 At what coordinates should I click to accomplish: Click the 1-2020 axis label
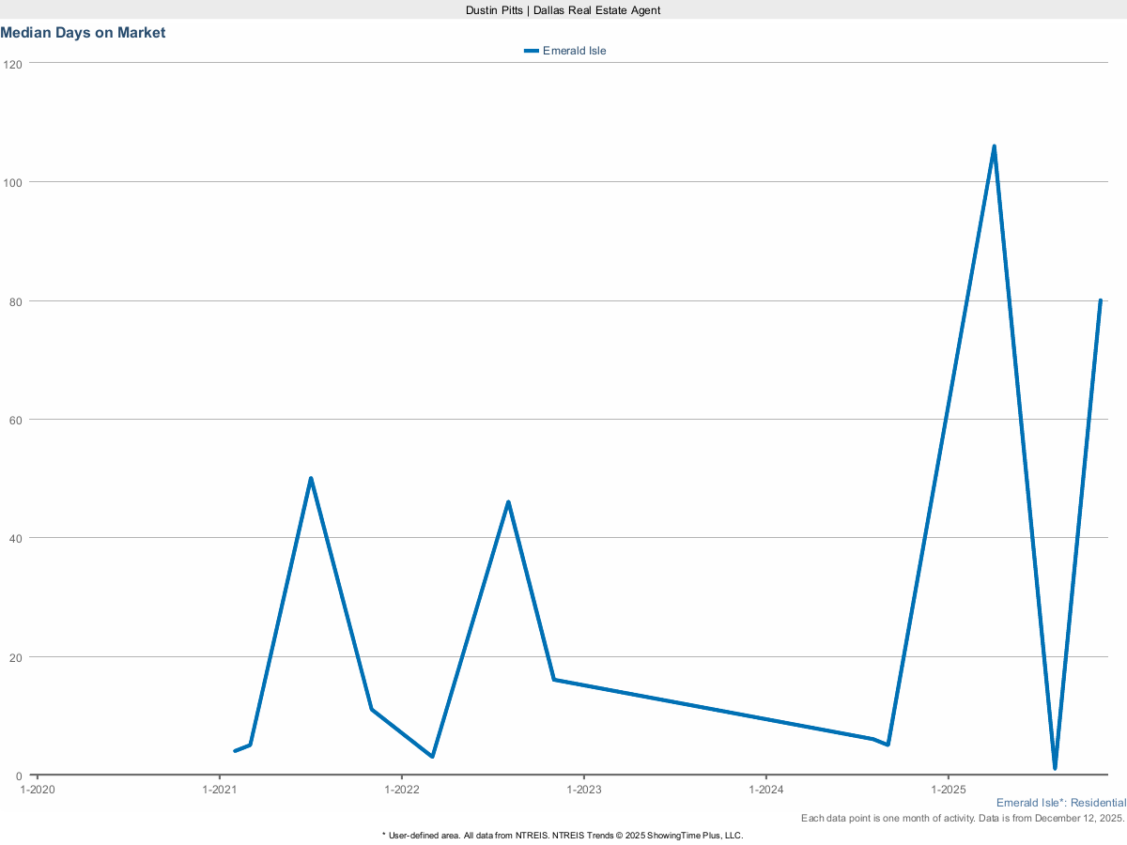tap(39, 790)
